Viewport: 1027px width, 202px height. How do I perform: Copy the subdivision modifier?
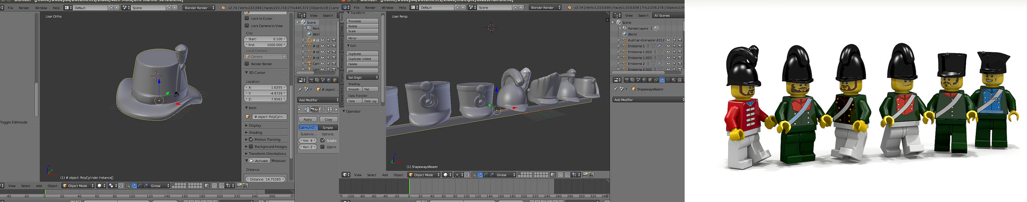point(328,119)
